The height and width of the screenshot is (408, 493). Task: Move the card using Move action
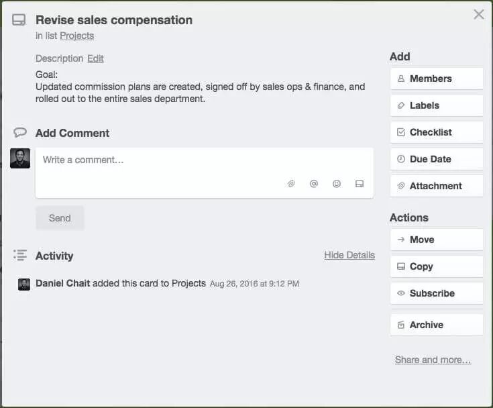(437, 240)
